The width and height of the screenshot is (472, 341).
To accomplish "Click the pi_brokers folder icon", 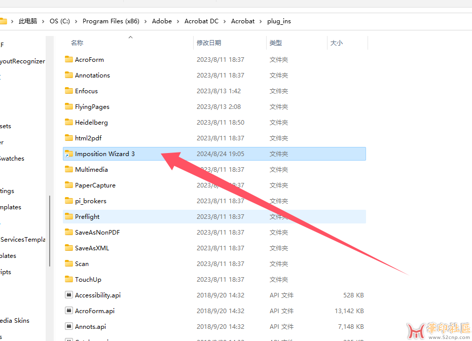I will tap(69, 201).
